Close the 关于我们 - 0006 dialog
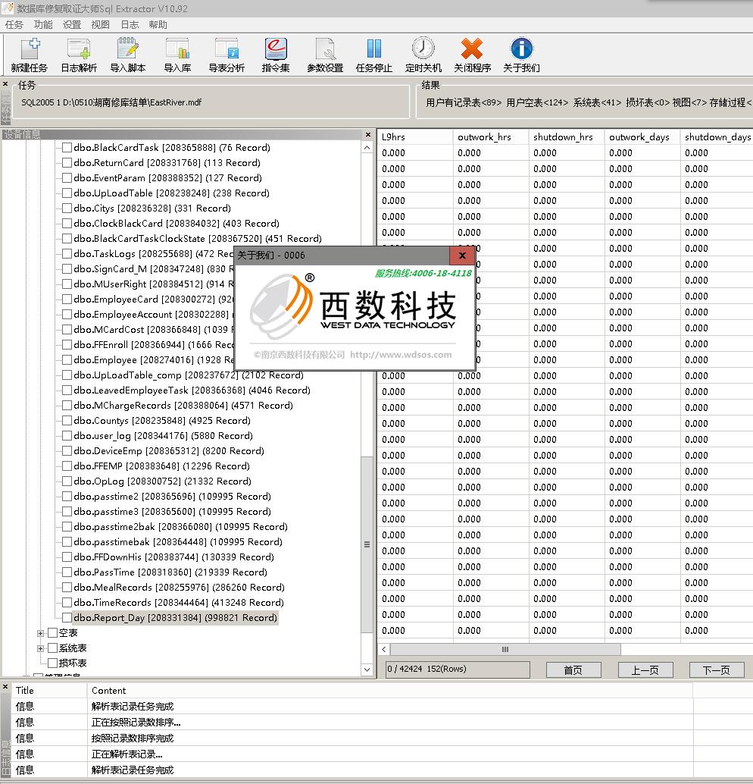 pyautogui.click(x=462, y=256)
